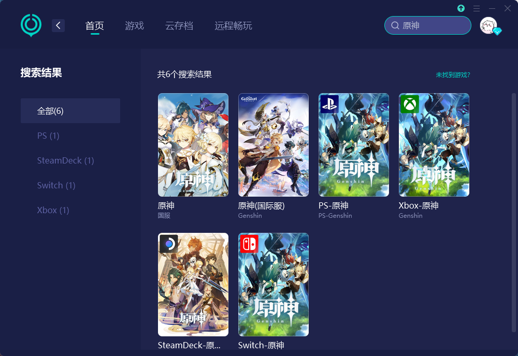Close the application window

(x=508, y=8)
